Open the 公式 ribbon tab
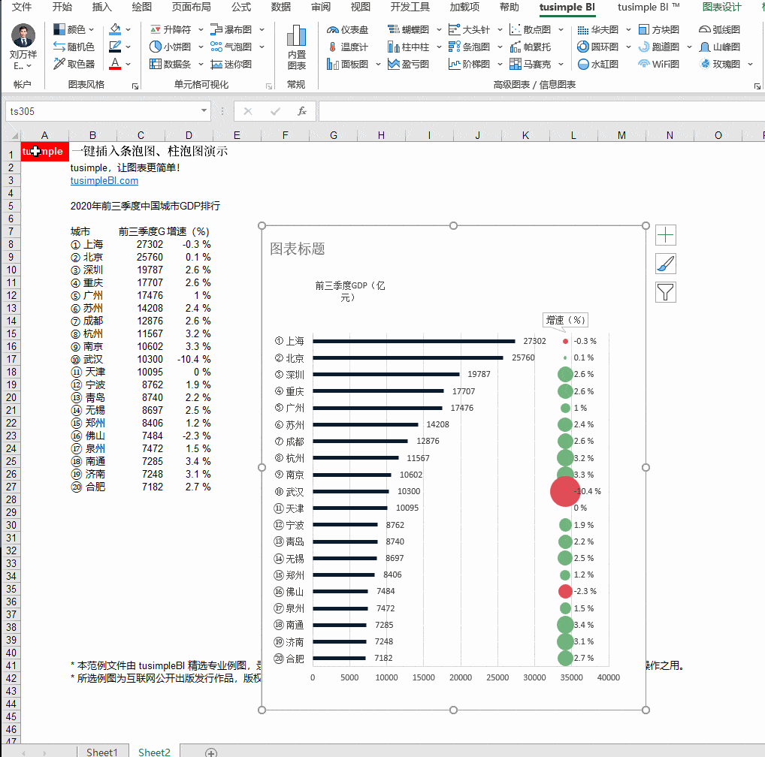Screen dimensions: 765x757 coord(241,8)
